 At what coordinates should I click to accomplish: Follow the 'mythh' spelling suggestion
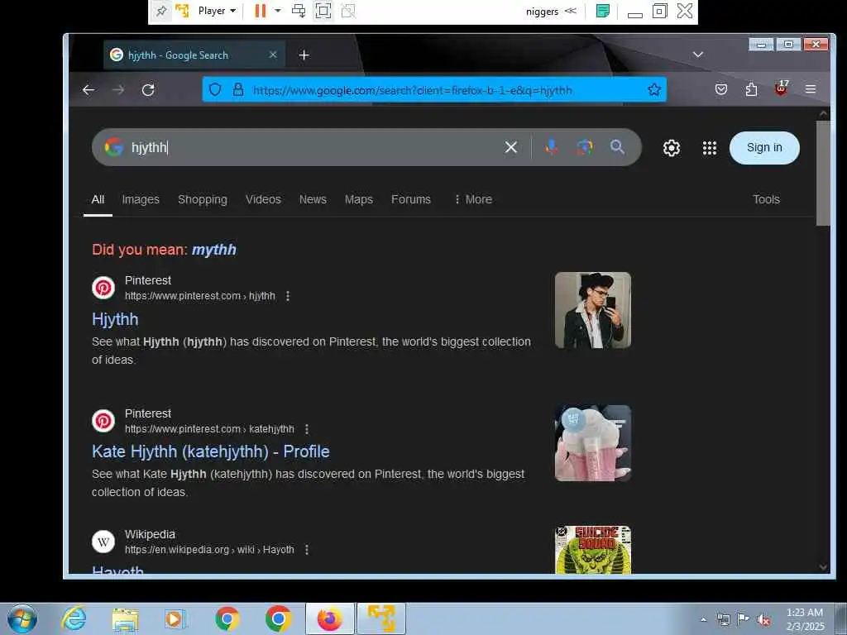pos(214,250)
